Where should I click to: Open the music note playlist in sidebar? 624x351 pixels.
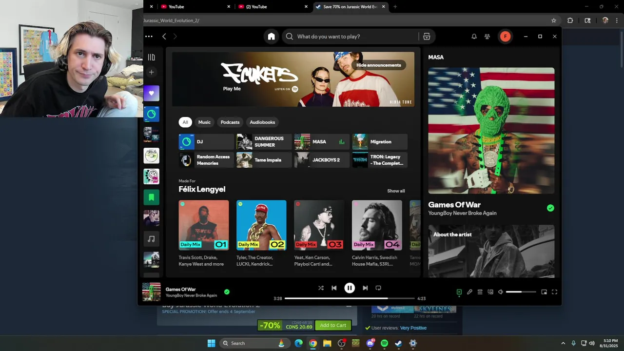pos(151,239)
